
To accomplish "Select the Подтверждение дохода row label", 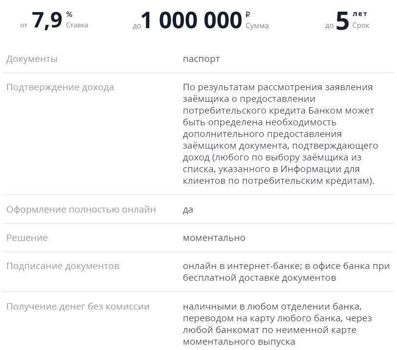I will click(60, 87).
